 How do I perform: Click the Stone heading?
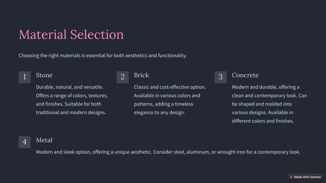click(x=44, y=75)
